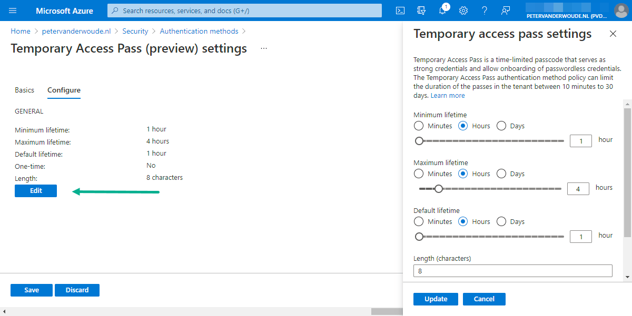632x316 pixels.
Task: Open the portal Settings gear
Action: click(x=463, y=11)
